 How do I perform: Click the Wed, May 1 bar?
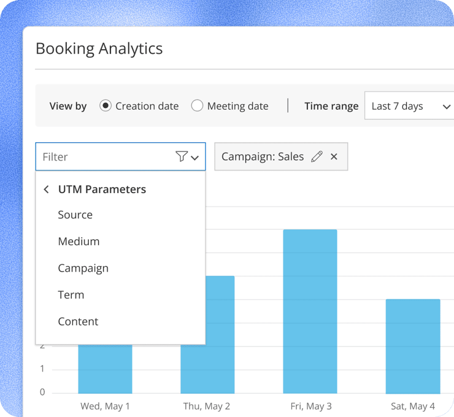tap(105, 369)
